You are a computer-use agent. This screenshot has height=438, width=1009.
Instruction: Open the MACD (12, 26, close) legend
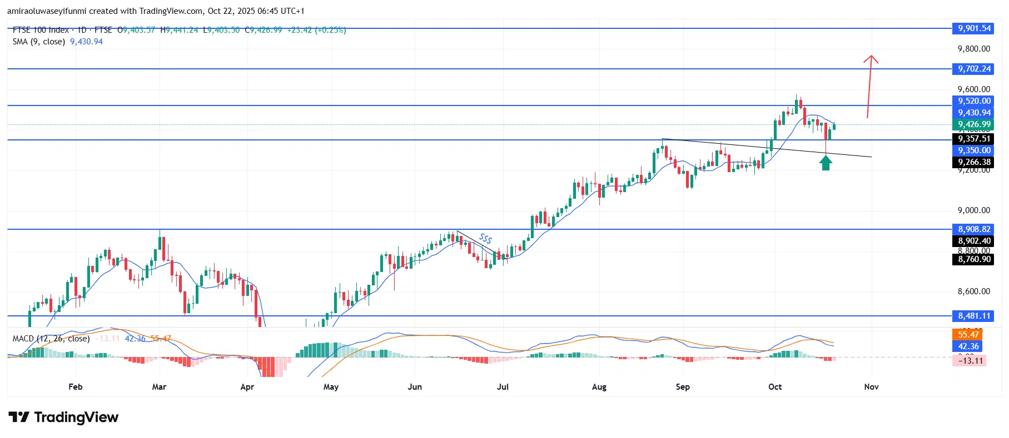point(51,339)
